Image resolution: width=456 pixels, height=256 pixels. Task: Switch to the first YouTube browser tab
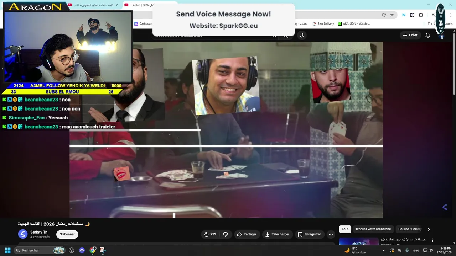pyautogui.click(x=93, y=5)
